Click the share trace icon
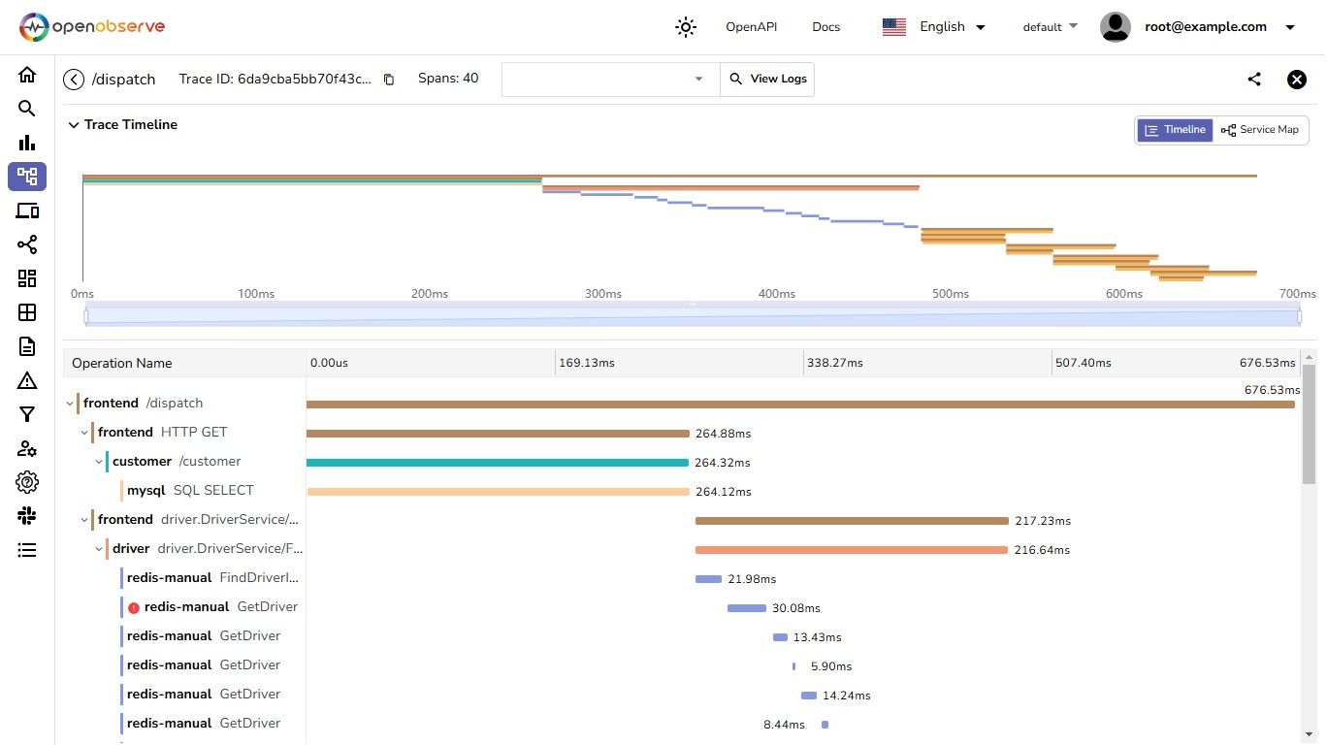This screenshot has height=745, width=1327. point(1254,80)
